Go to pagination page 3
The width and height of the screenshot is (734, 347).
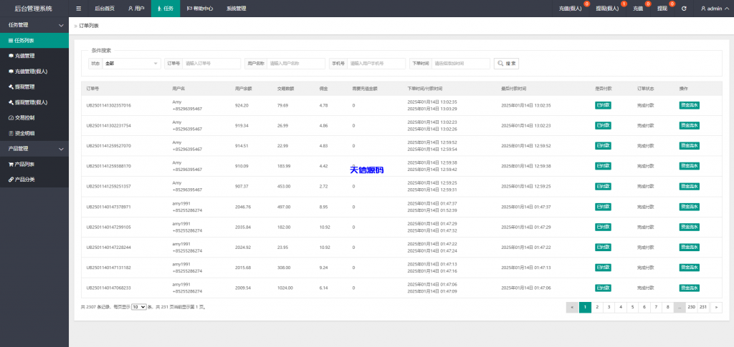[609, 308]
